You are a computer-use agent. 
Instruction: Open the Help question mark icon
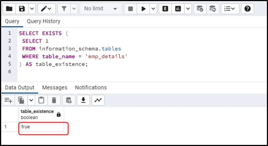[247, 9]
